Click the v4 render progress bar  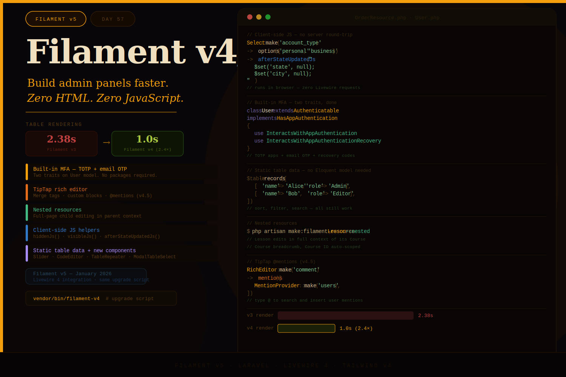[306, 328]
